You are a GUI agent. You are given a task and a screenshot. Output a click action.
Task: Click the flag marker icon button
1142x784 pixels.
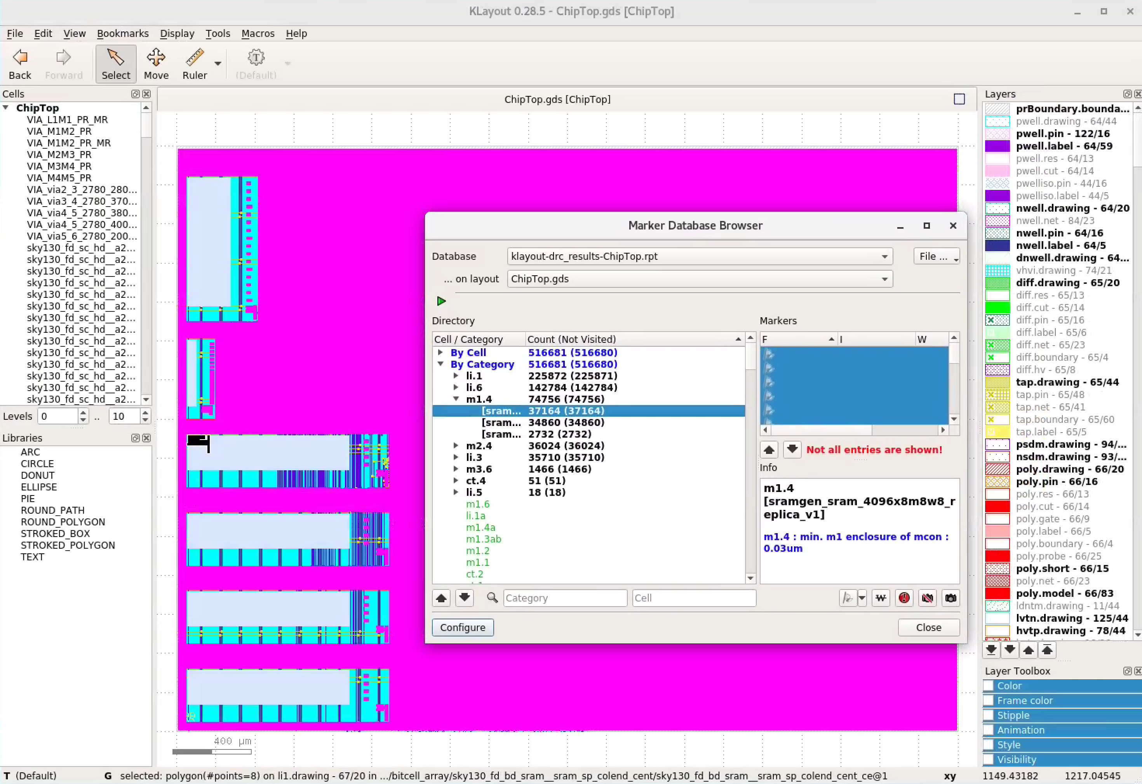pos(848,598)
